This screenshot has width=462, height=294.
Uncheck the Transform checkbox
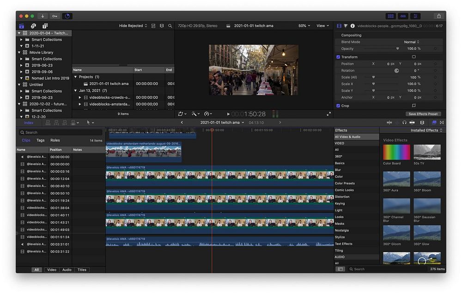338,57
